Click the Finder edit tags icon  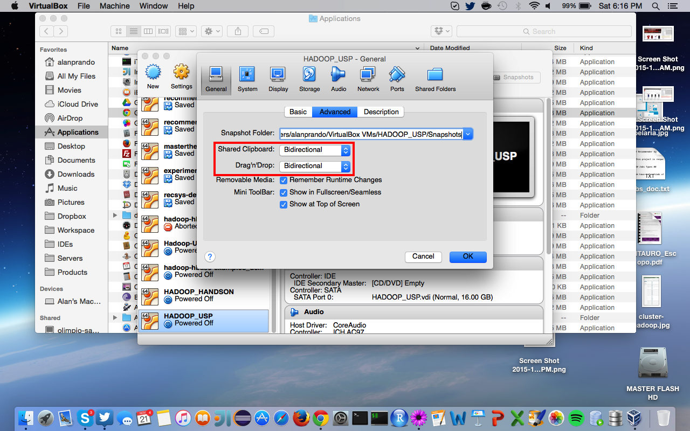264,31
